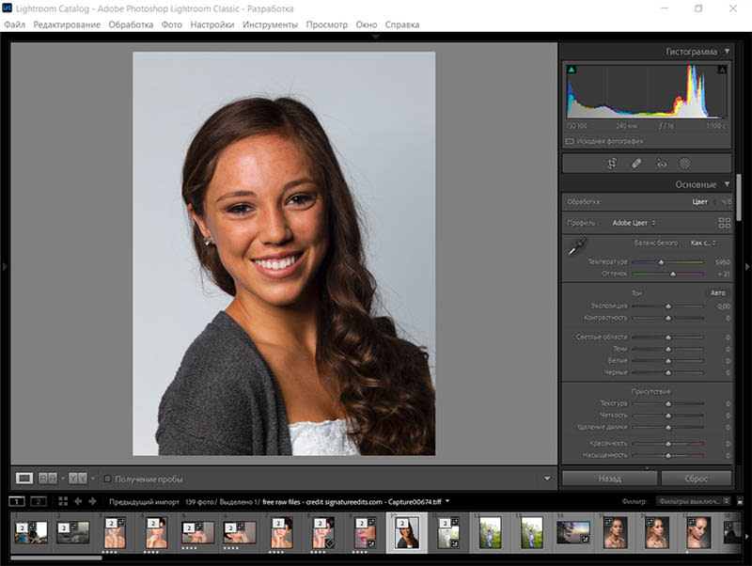Select the Red Eye correction tool

point(662,164)
